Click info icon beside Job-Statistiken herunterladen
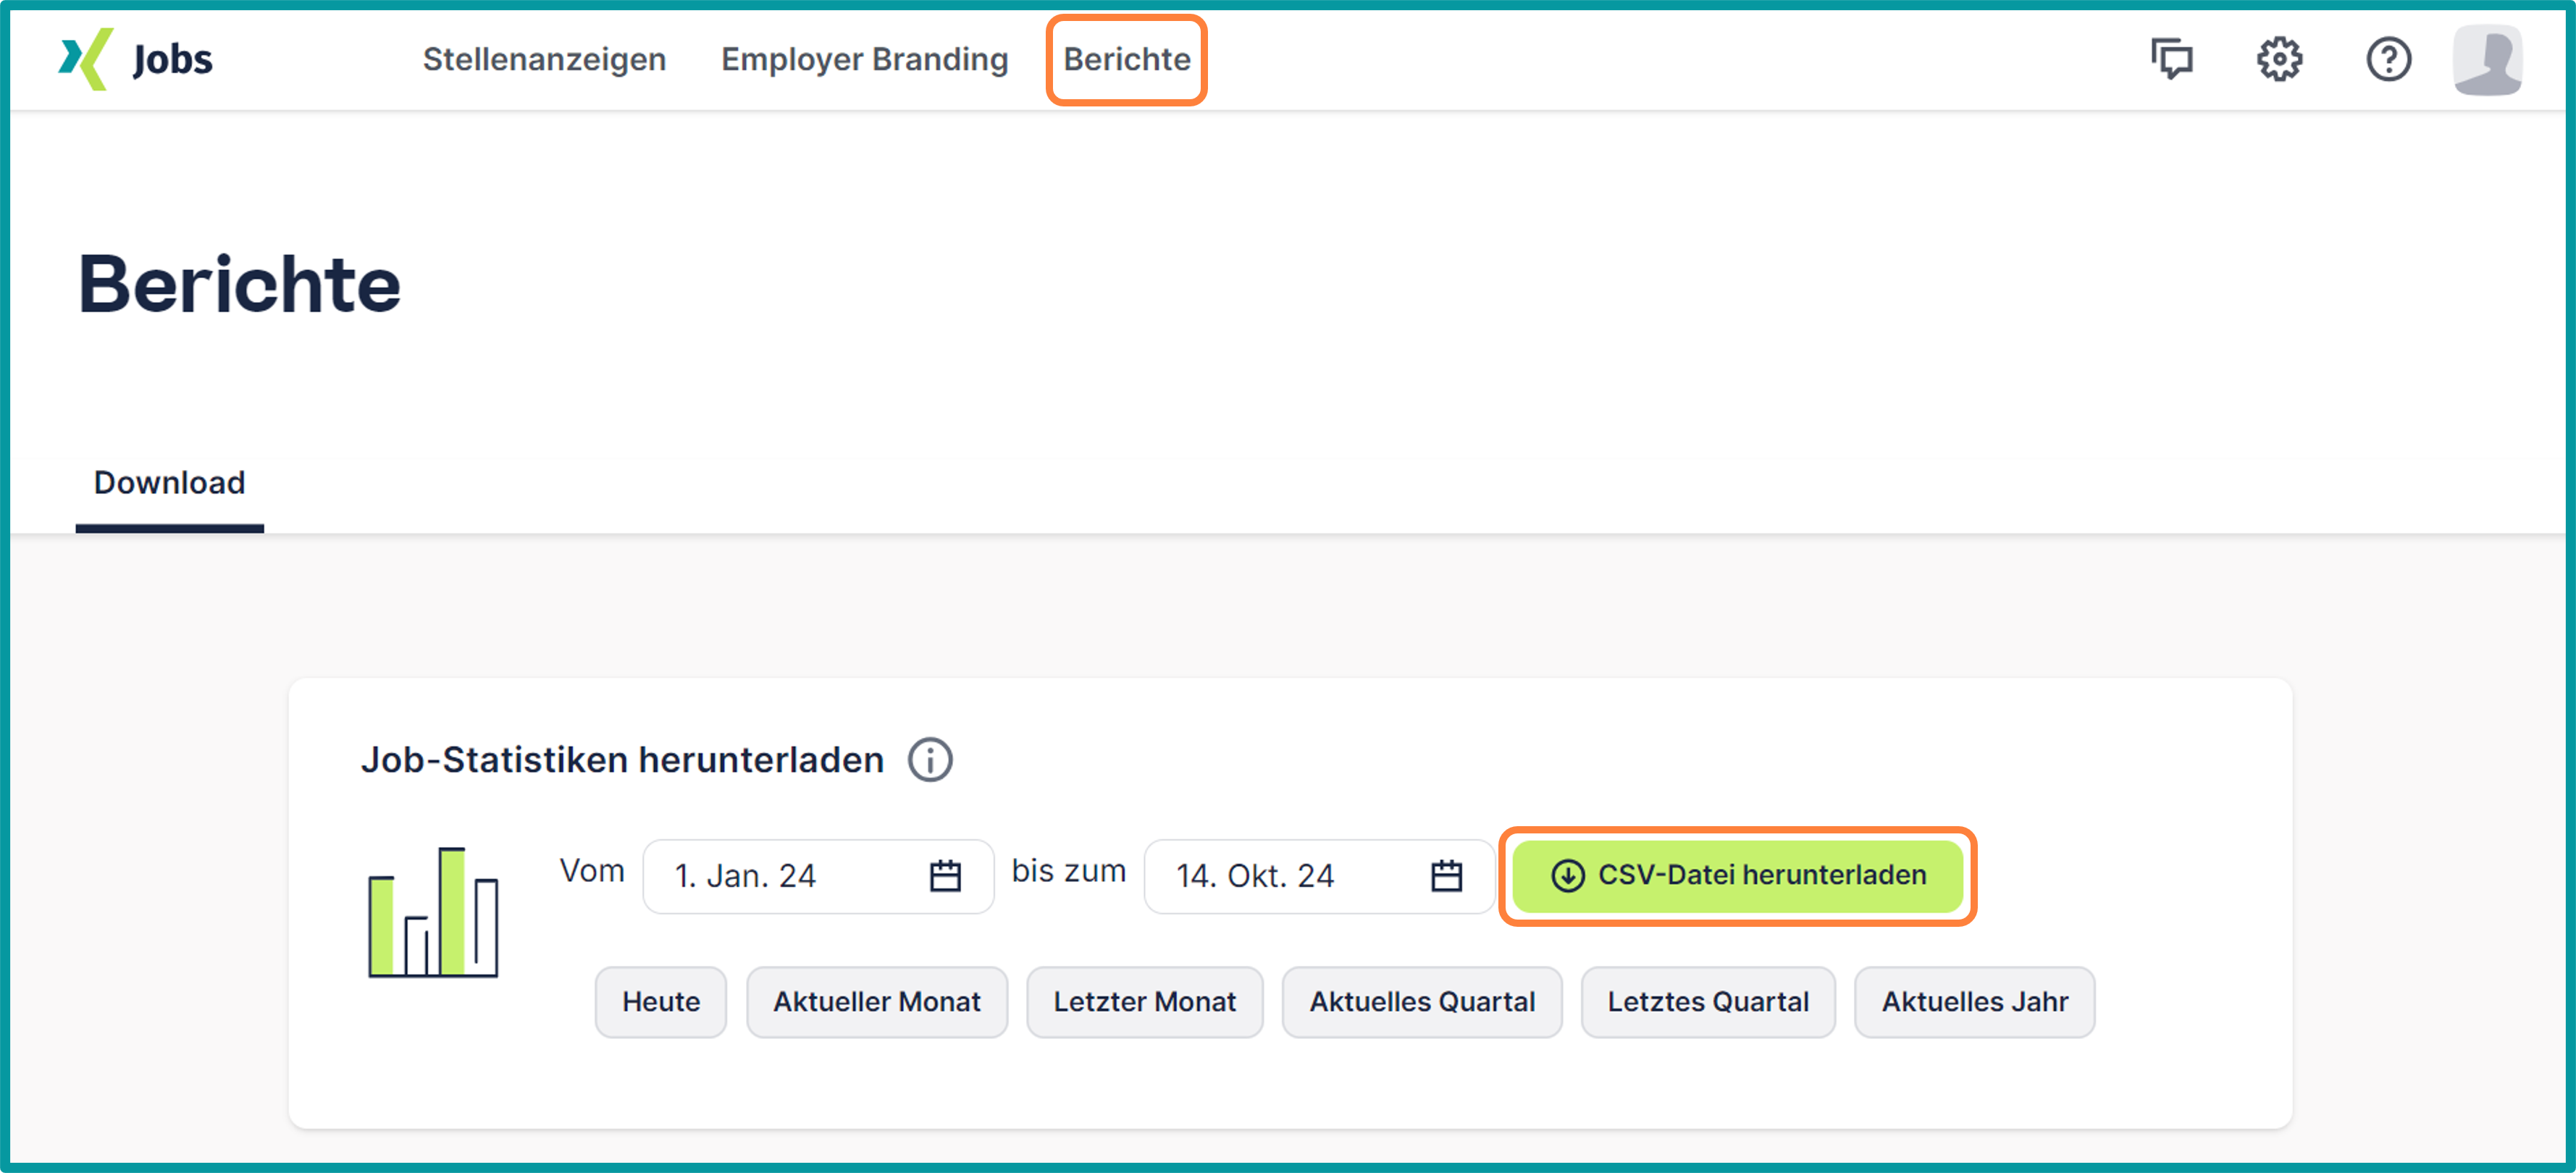Image resolution: width=2576 pixels, height=1173 pixels. 929,760
